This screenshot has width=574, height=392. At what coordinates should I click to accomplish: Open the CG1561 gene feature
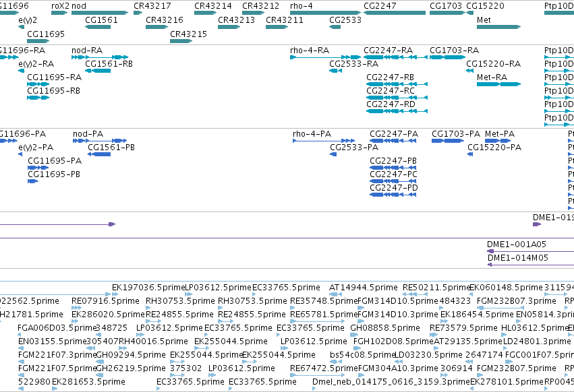click(98, 27)
